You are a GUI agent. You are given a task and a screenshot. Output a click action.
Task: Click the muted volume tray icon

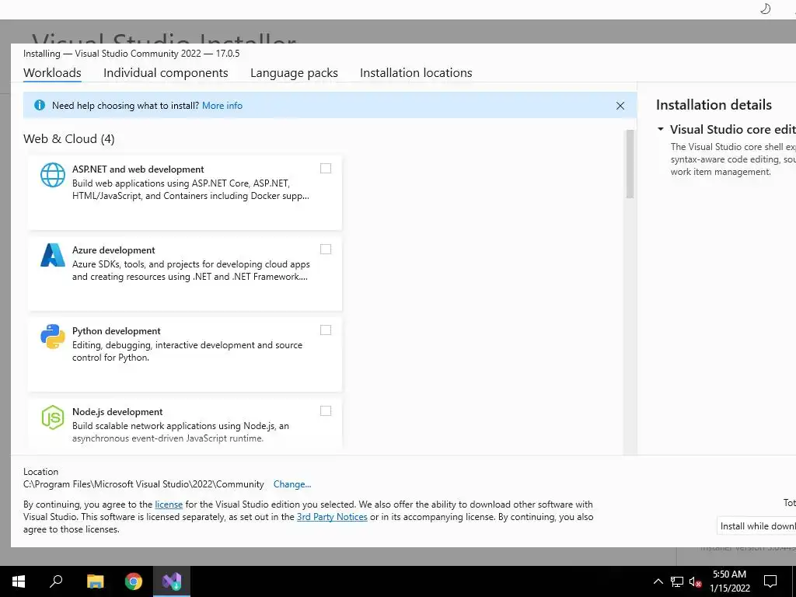click(695, 581)
